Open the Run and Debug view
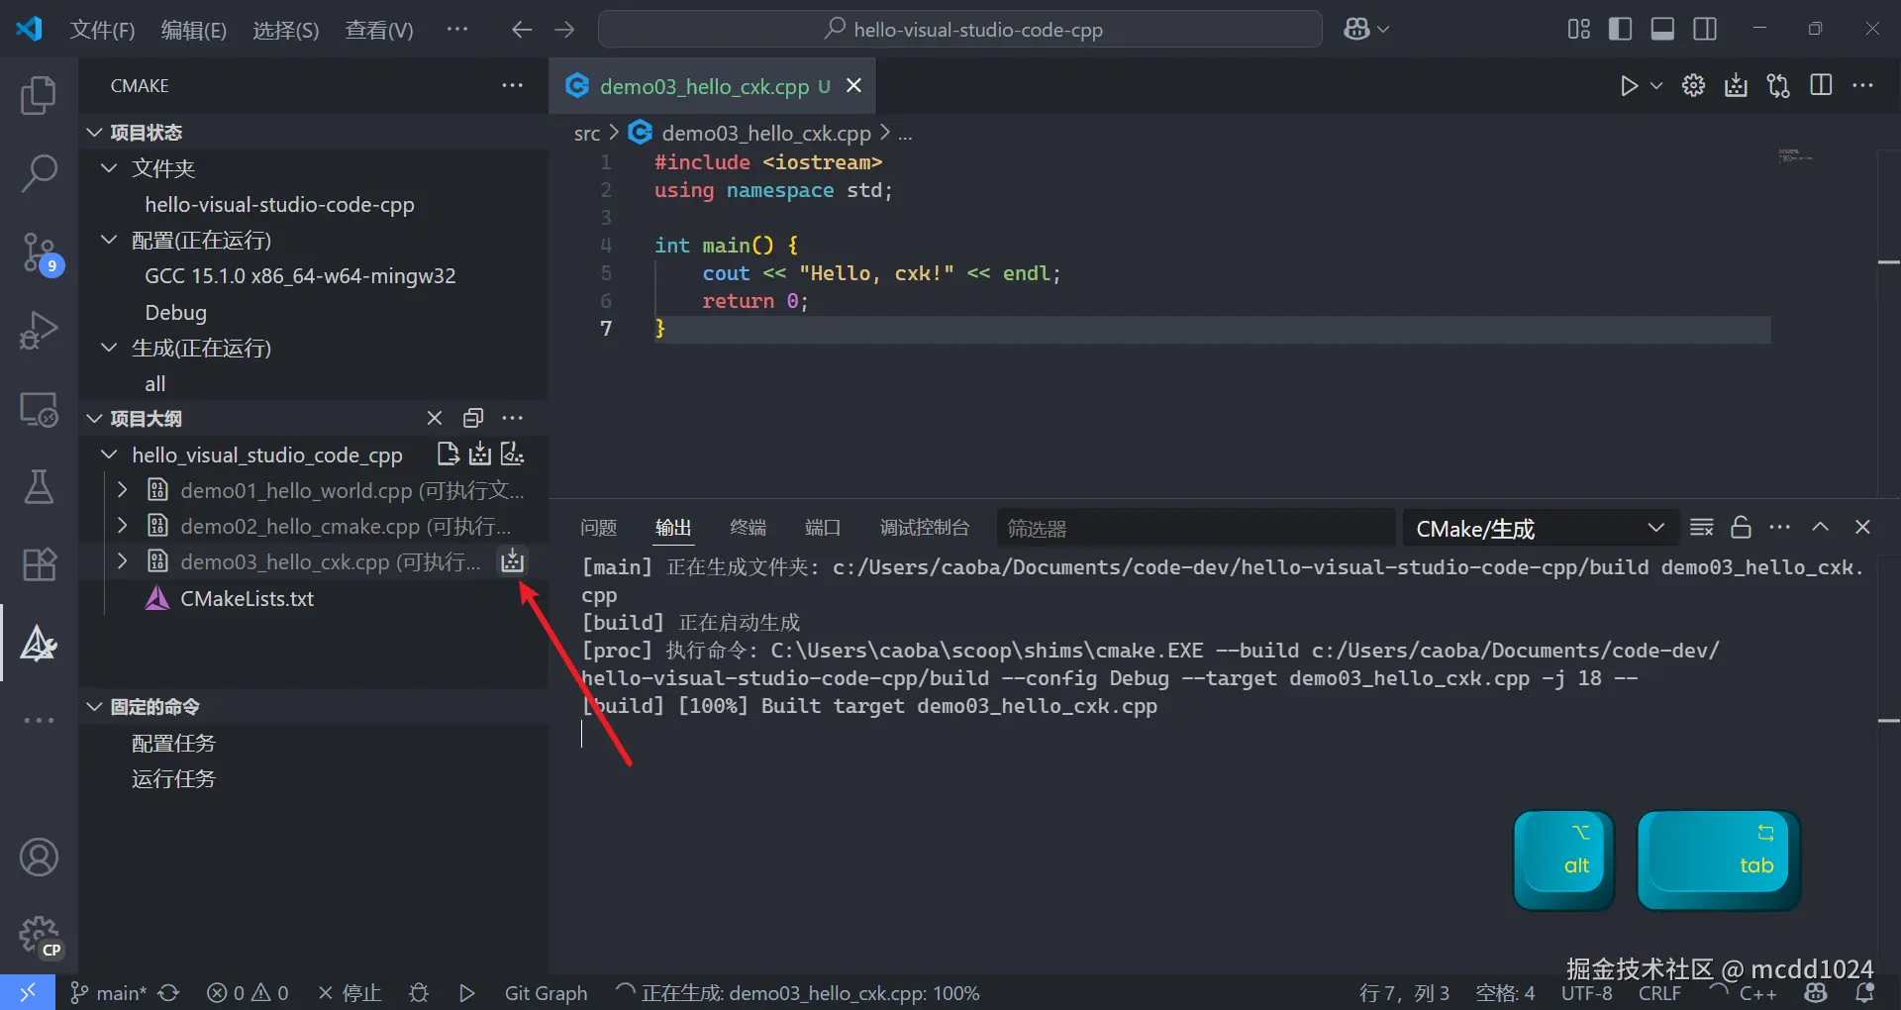1901x1010 pixels. coord(39,330)
